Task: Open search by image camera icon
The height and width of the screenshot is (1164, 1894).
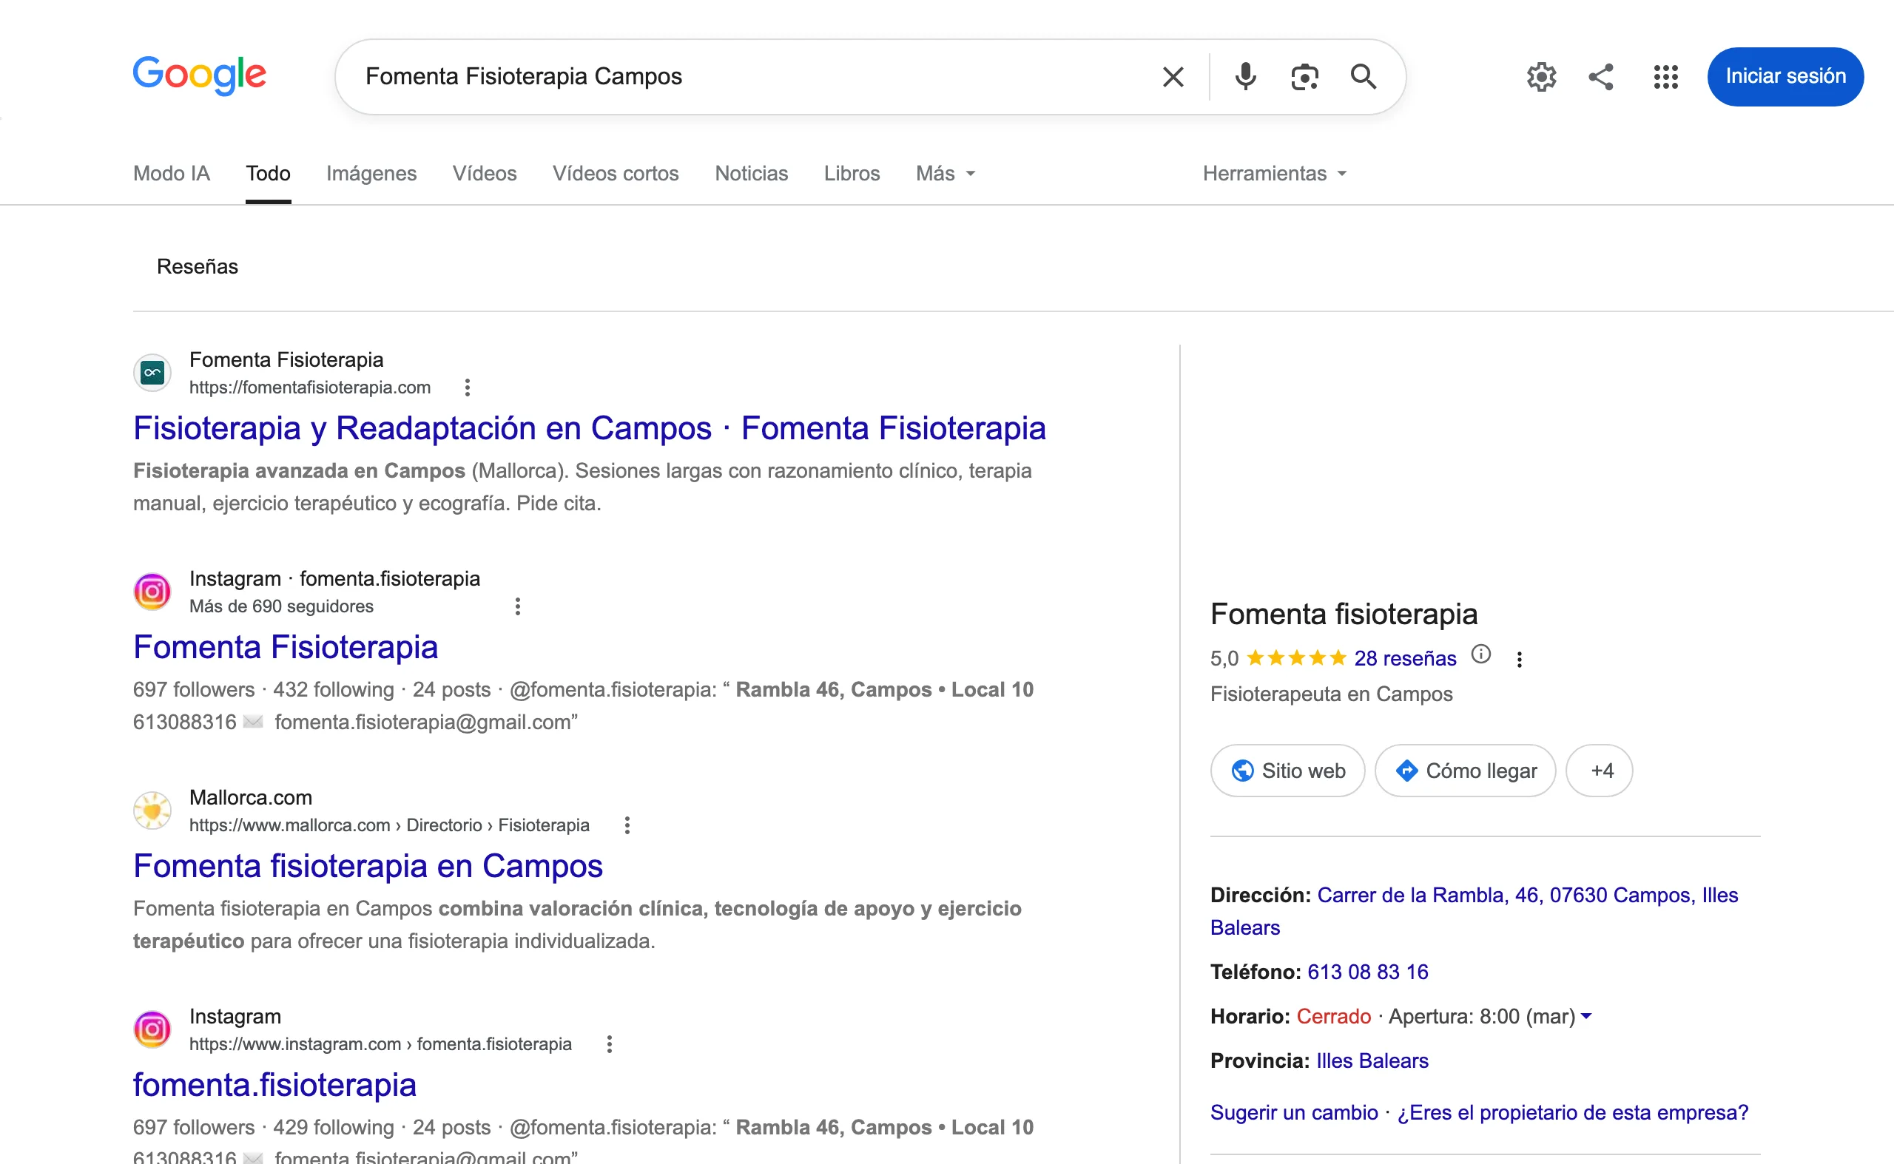Action: (x=1304, y=76)
